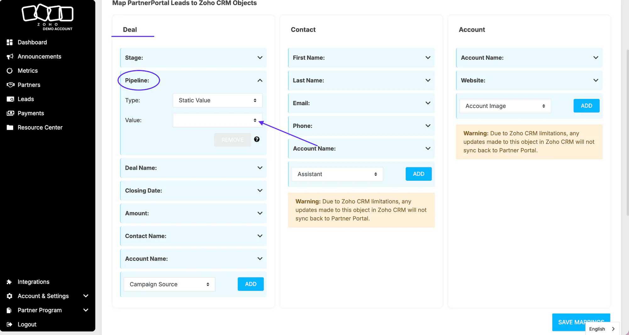Open Resource Center
Viewport: 629px width, 335px height.
click(x=40, y=127)
